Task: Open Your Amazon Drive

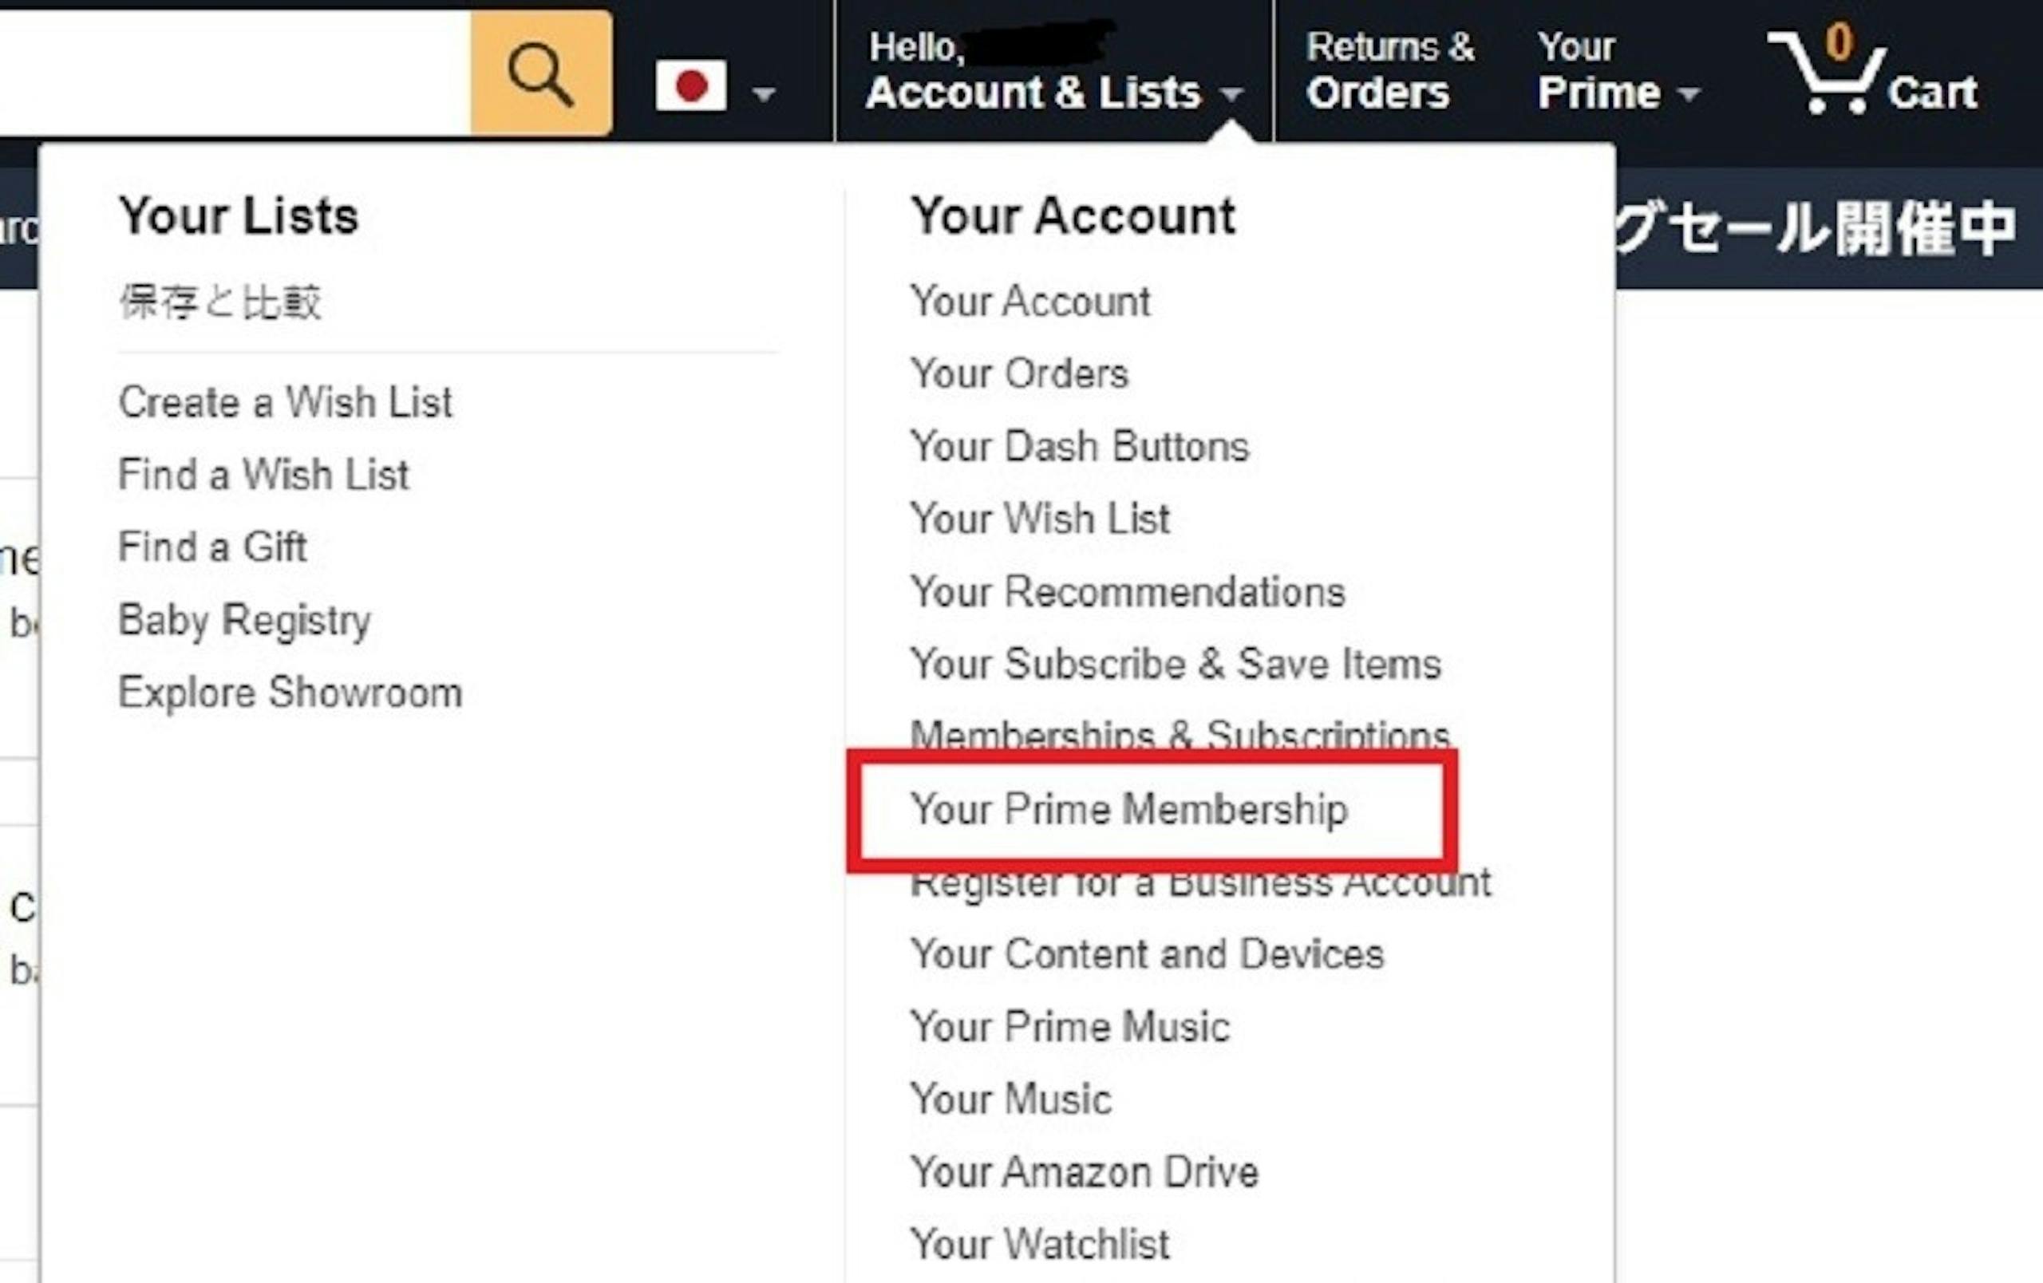Action: point(1084,1172)
